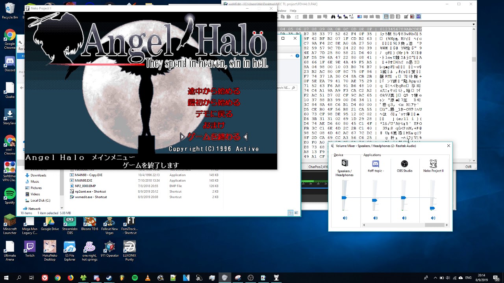Select NP2_0000.BMP file in File Explorer

(85, 186)
